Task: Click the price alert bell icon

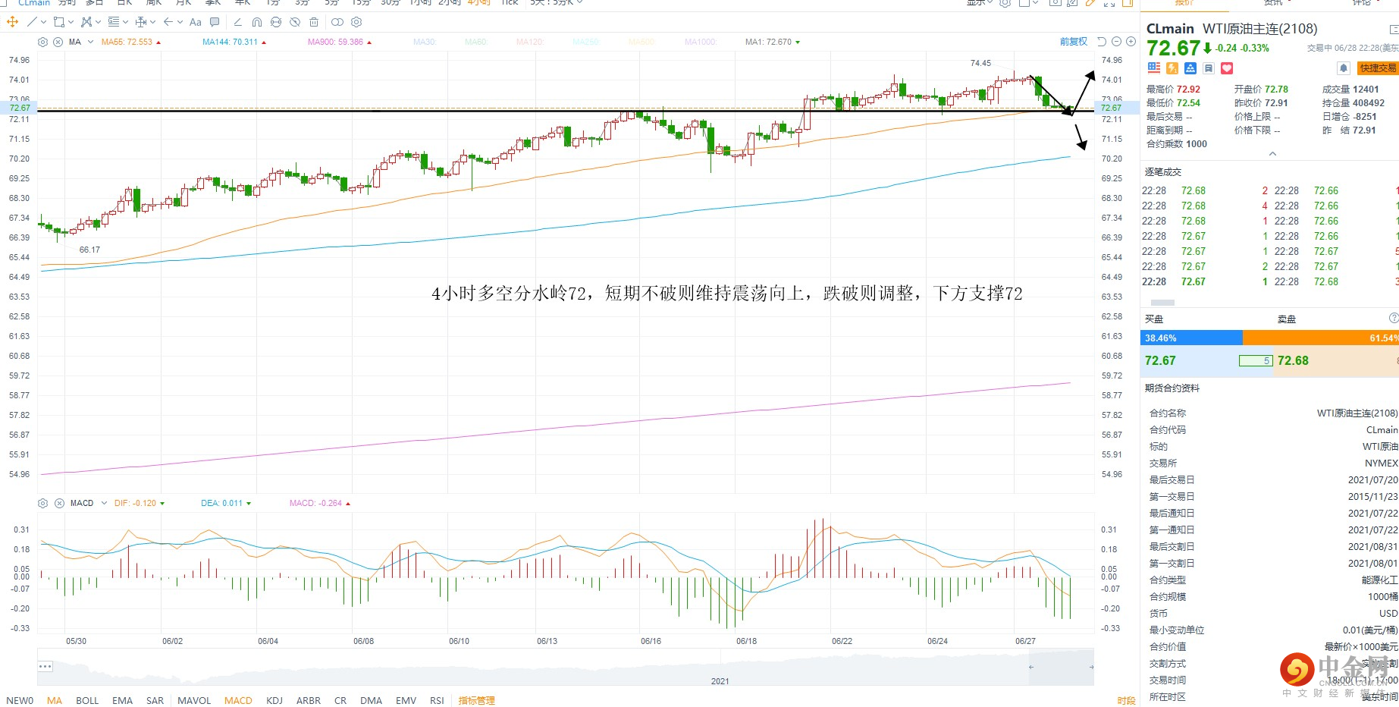Action: tap(1343, 68)
